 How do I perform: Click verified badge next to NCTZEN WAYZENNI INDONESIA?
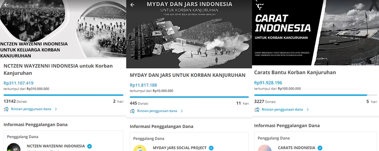(89, 146)
